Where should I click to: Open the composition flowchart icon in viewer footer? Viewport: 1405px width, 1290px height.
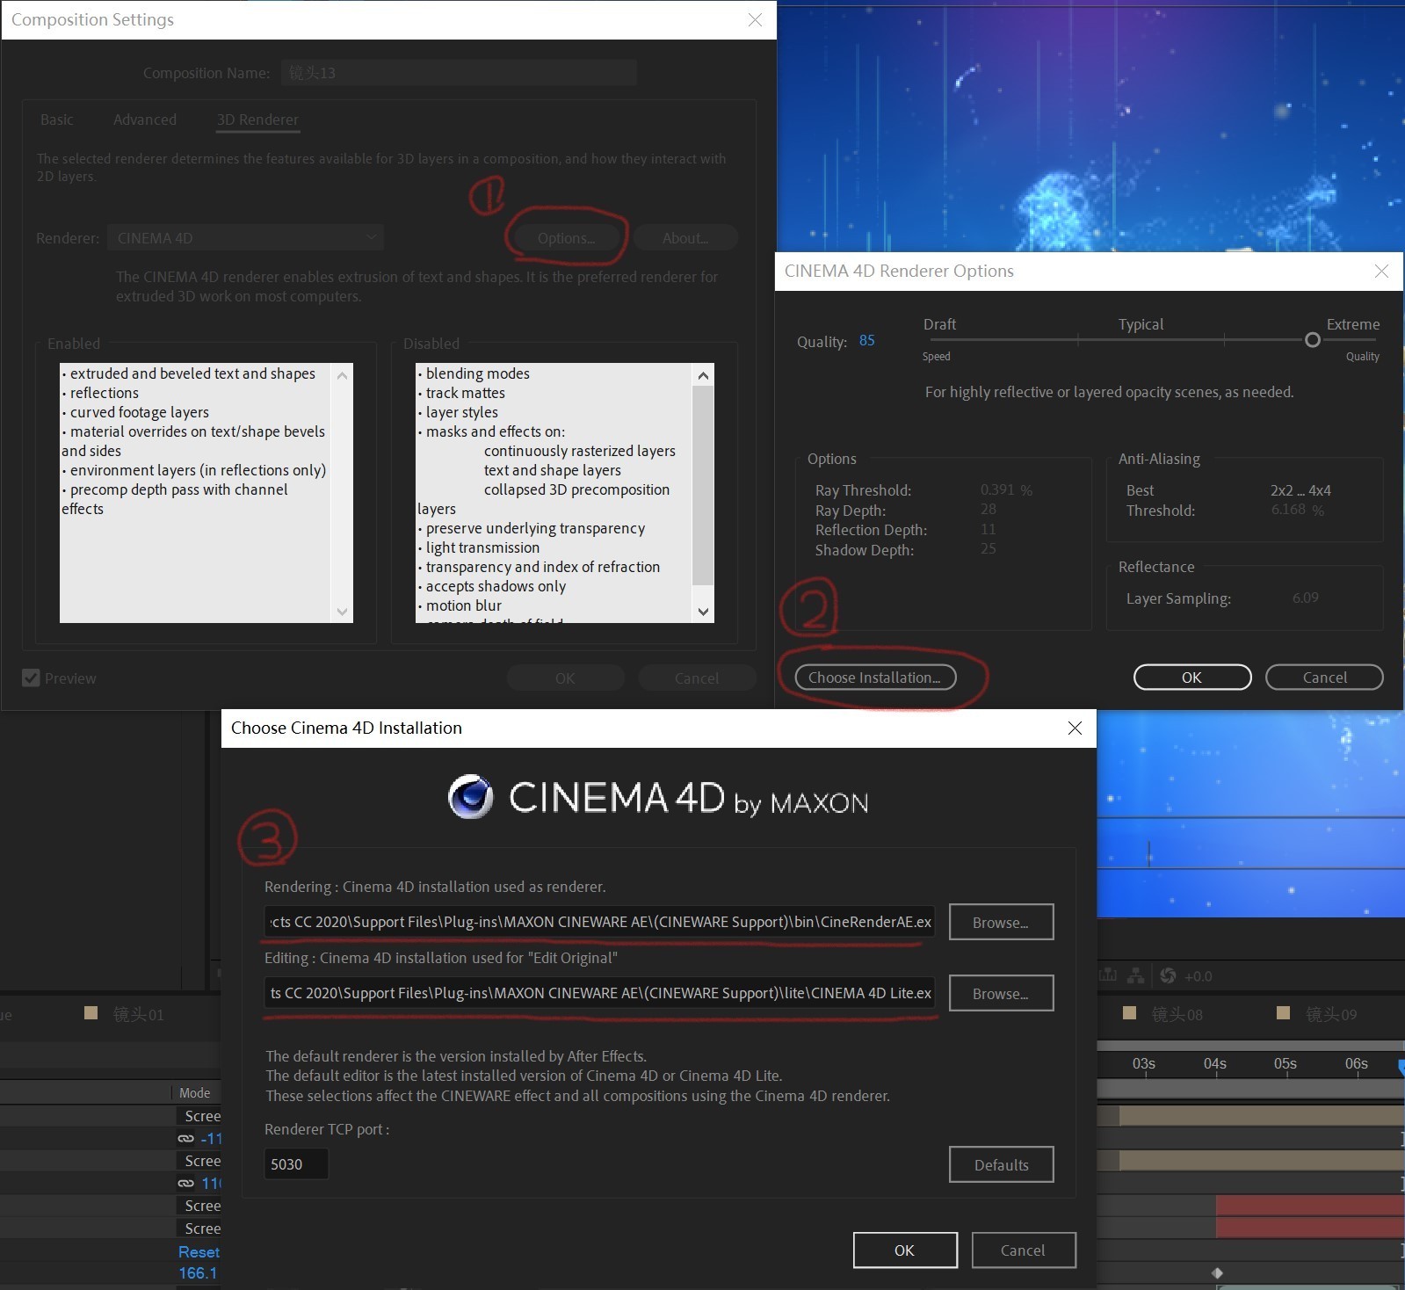1136,975
